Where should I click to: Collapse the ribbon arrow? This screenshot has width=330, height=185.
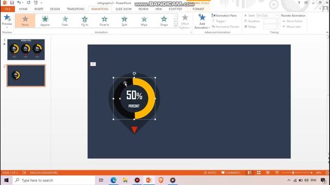(327, 32)
